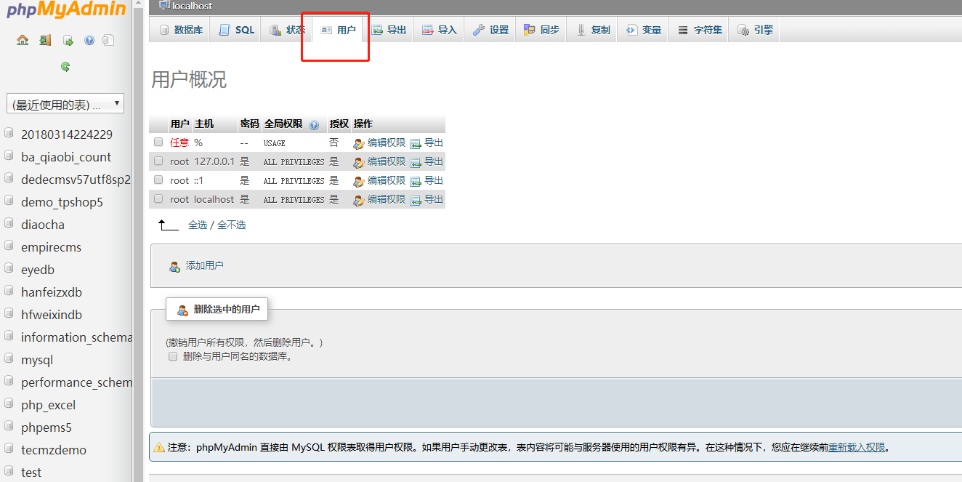Click the 添加用户 link
Image resolution: width=962 pixels, height=482 pixels.
tap(205, 265)
